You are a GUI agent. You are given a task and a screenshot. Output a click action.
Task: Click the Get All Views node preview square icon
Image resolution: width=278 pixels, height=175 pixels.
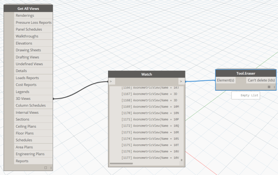(45, 168)
